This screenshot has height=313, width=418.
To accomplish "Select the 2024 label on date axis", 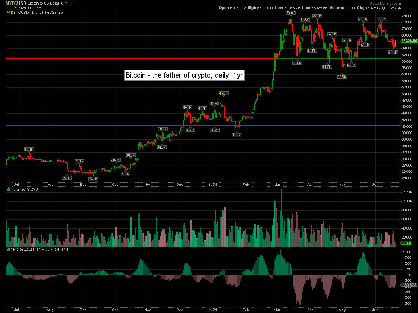I will pos(212,184).
